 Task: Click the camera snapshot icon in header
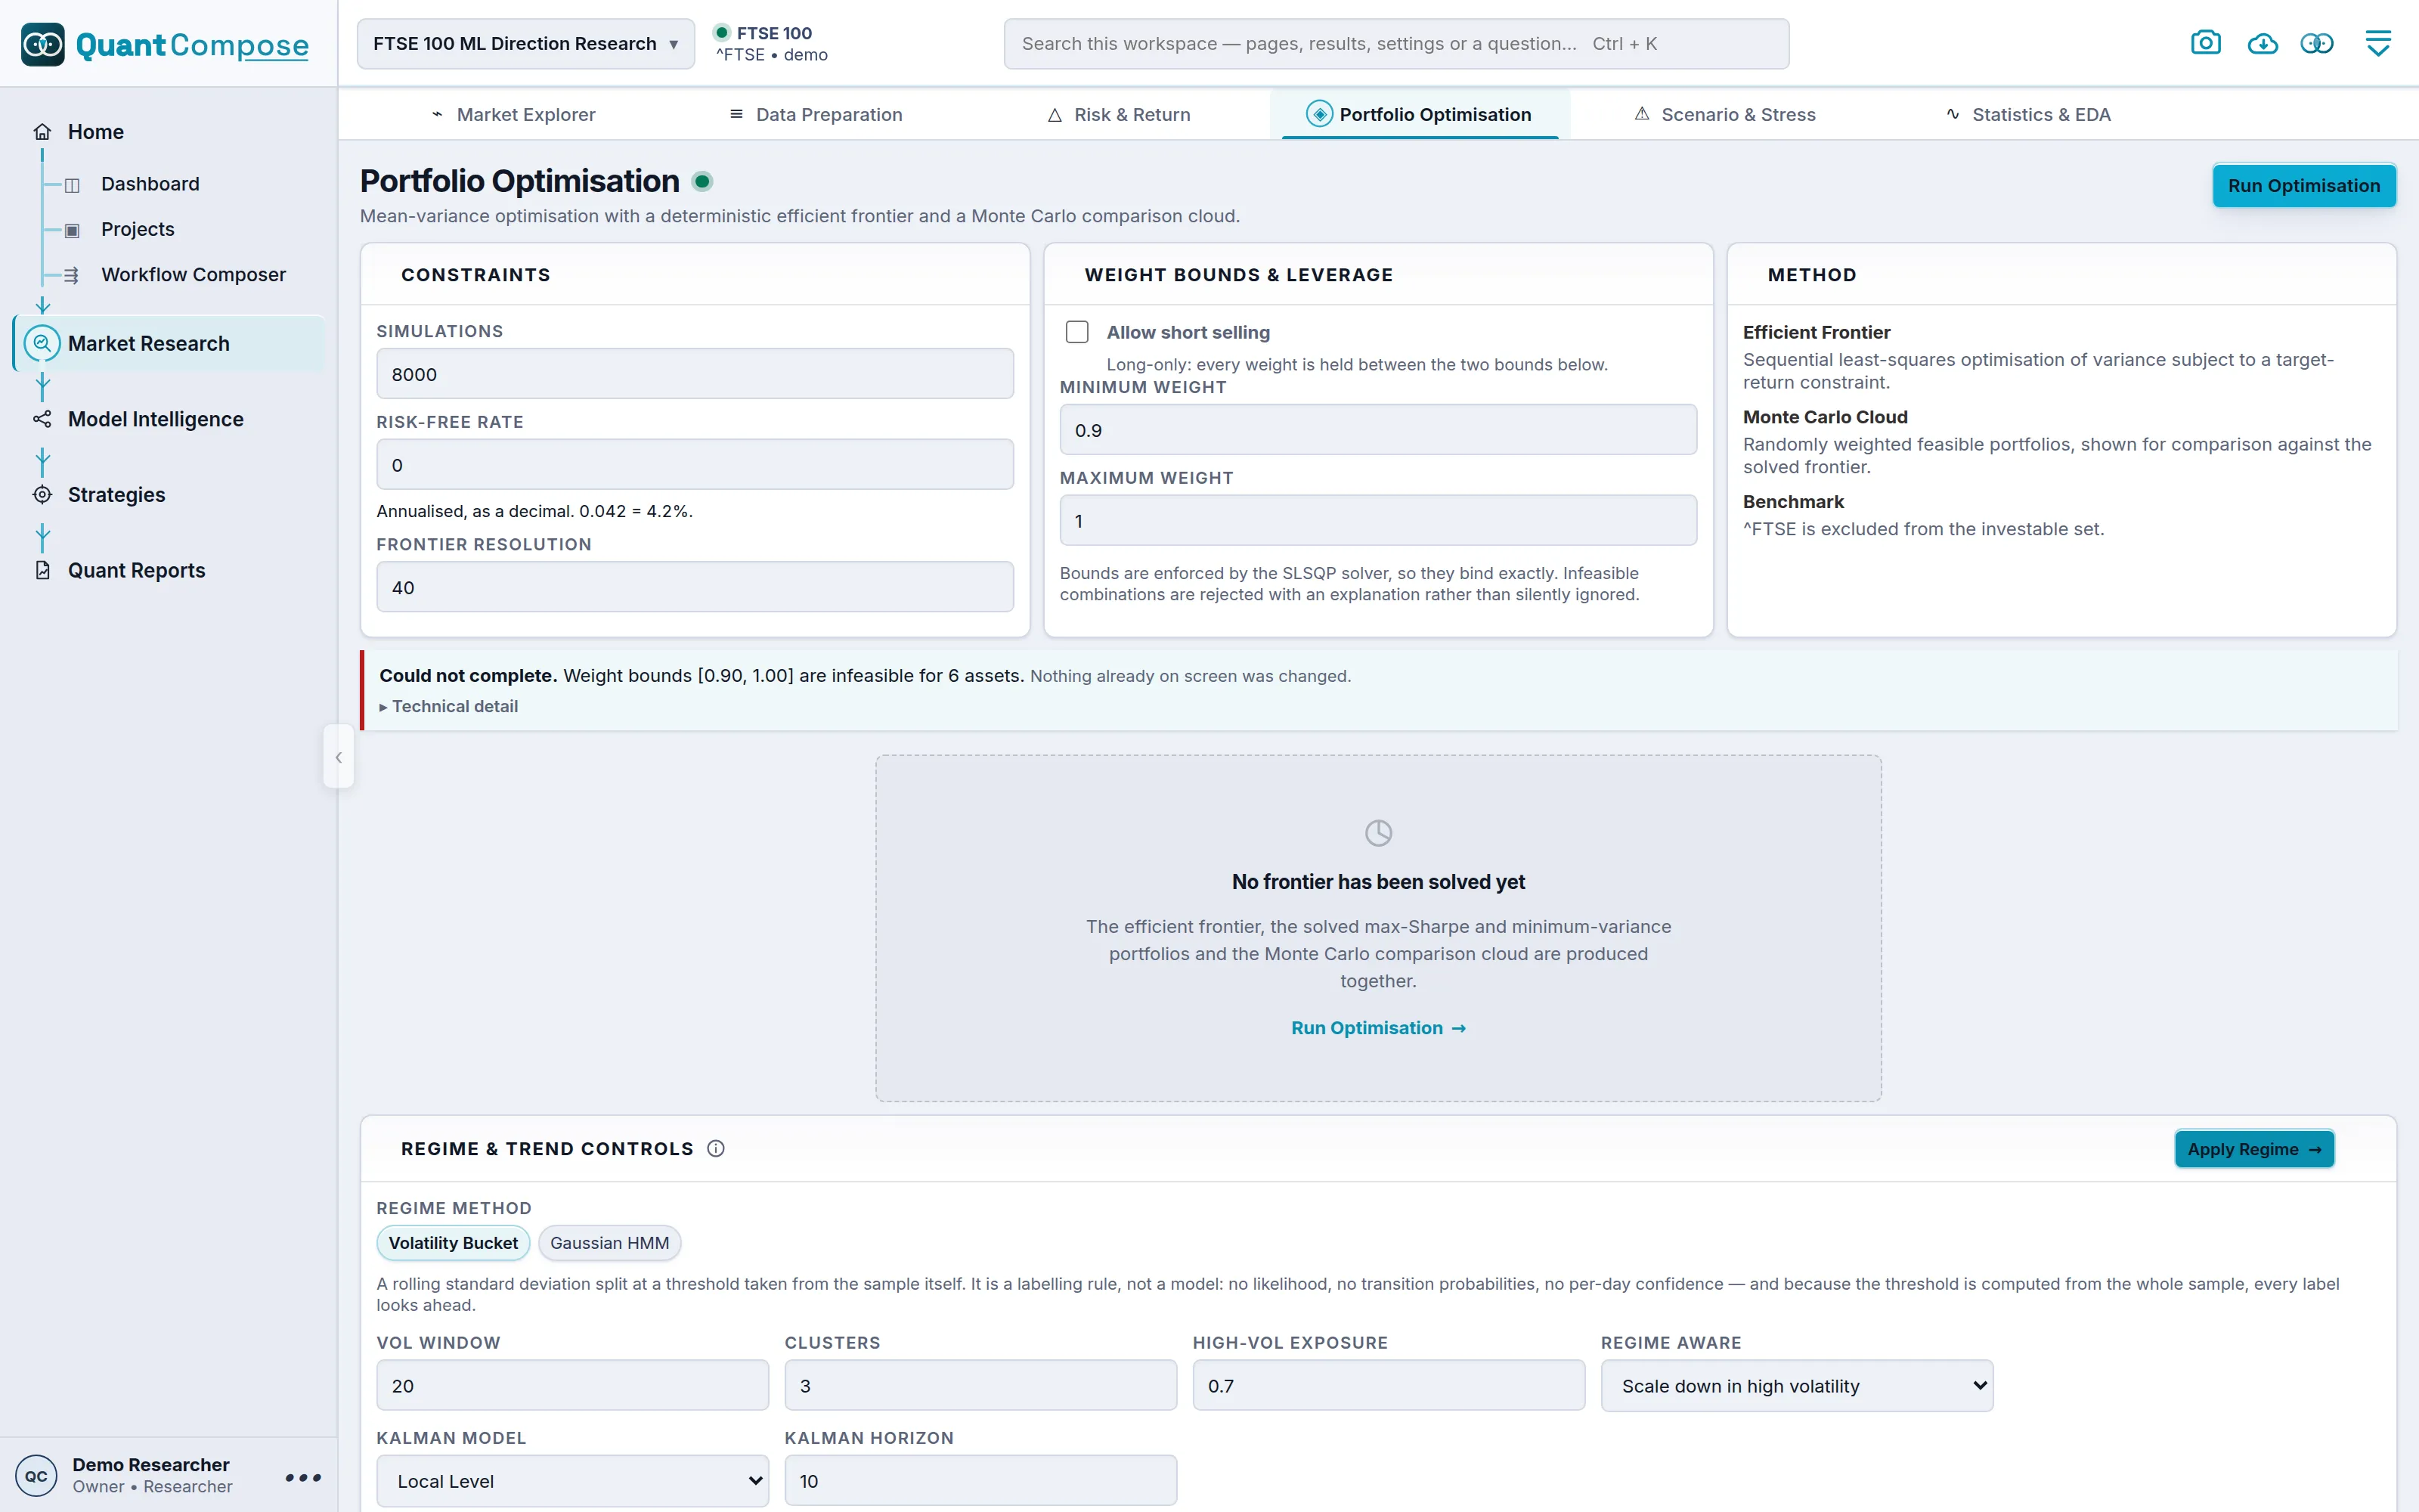(2205, 43)
